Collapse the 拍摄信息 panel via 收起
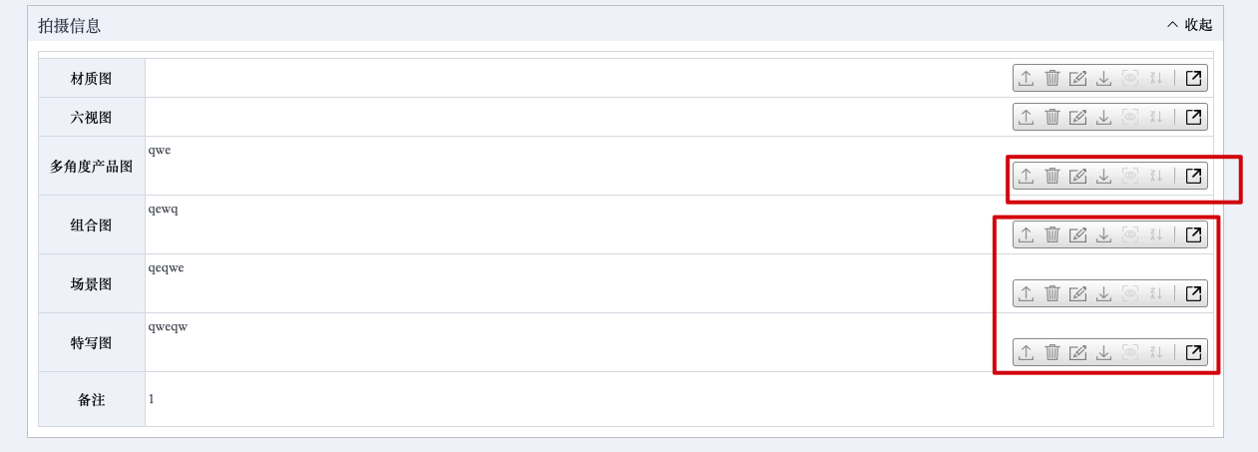The image size is (1258, 452). click(x=1189, y=25)
